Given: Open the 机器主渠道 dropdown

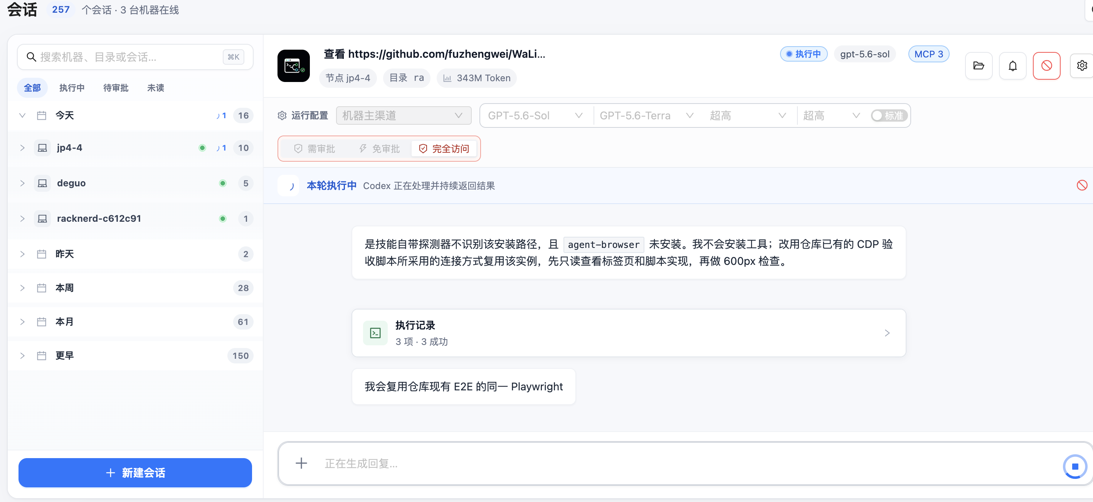Looking at the screenshot, I should coord(404,115).
